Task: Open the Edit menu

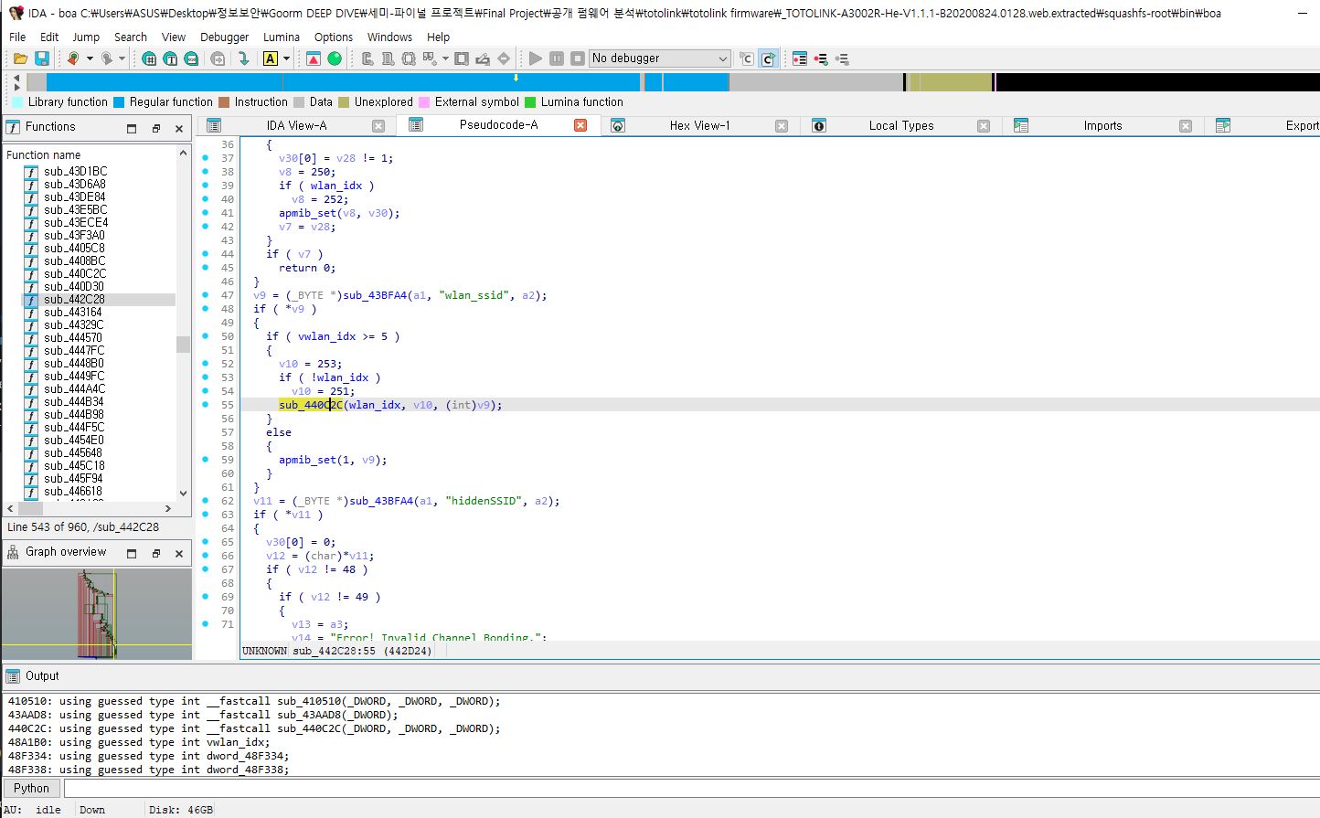Action: (x=49, y=37)
